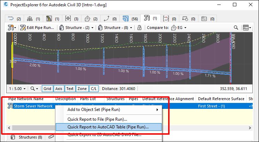Screen dimensions: 259x142
Task: Choose Quick Report to AutoCAD Table (Pipe Run)
Action: tap(109, 127)
